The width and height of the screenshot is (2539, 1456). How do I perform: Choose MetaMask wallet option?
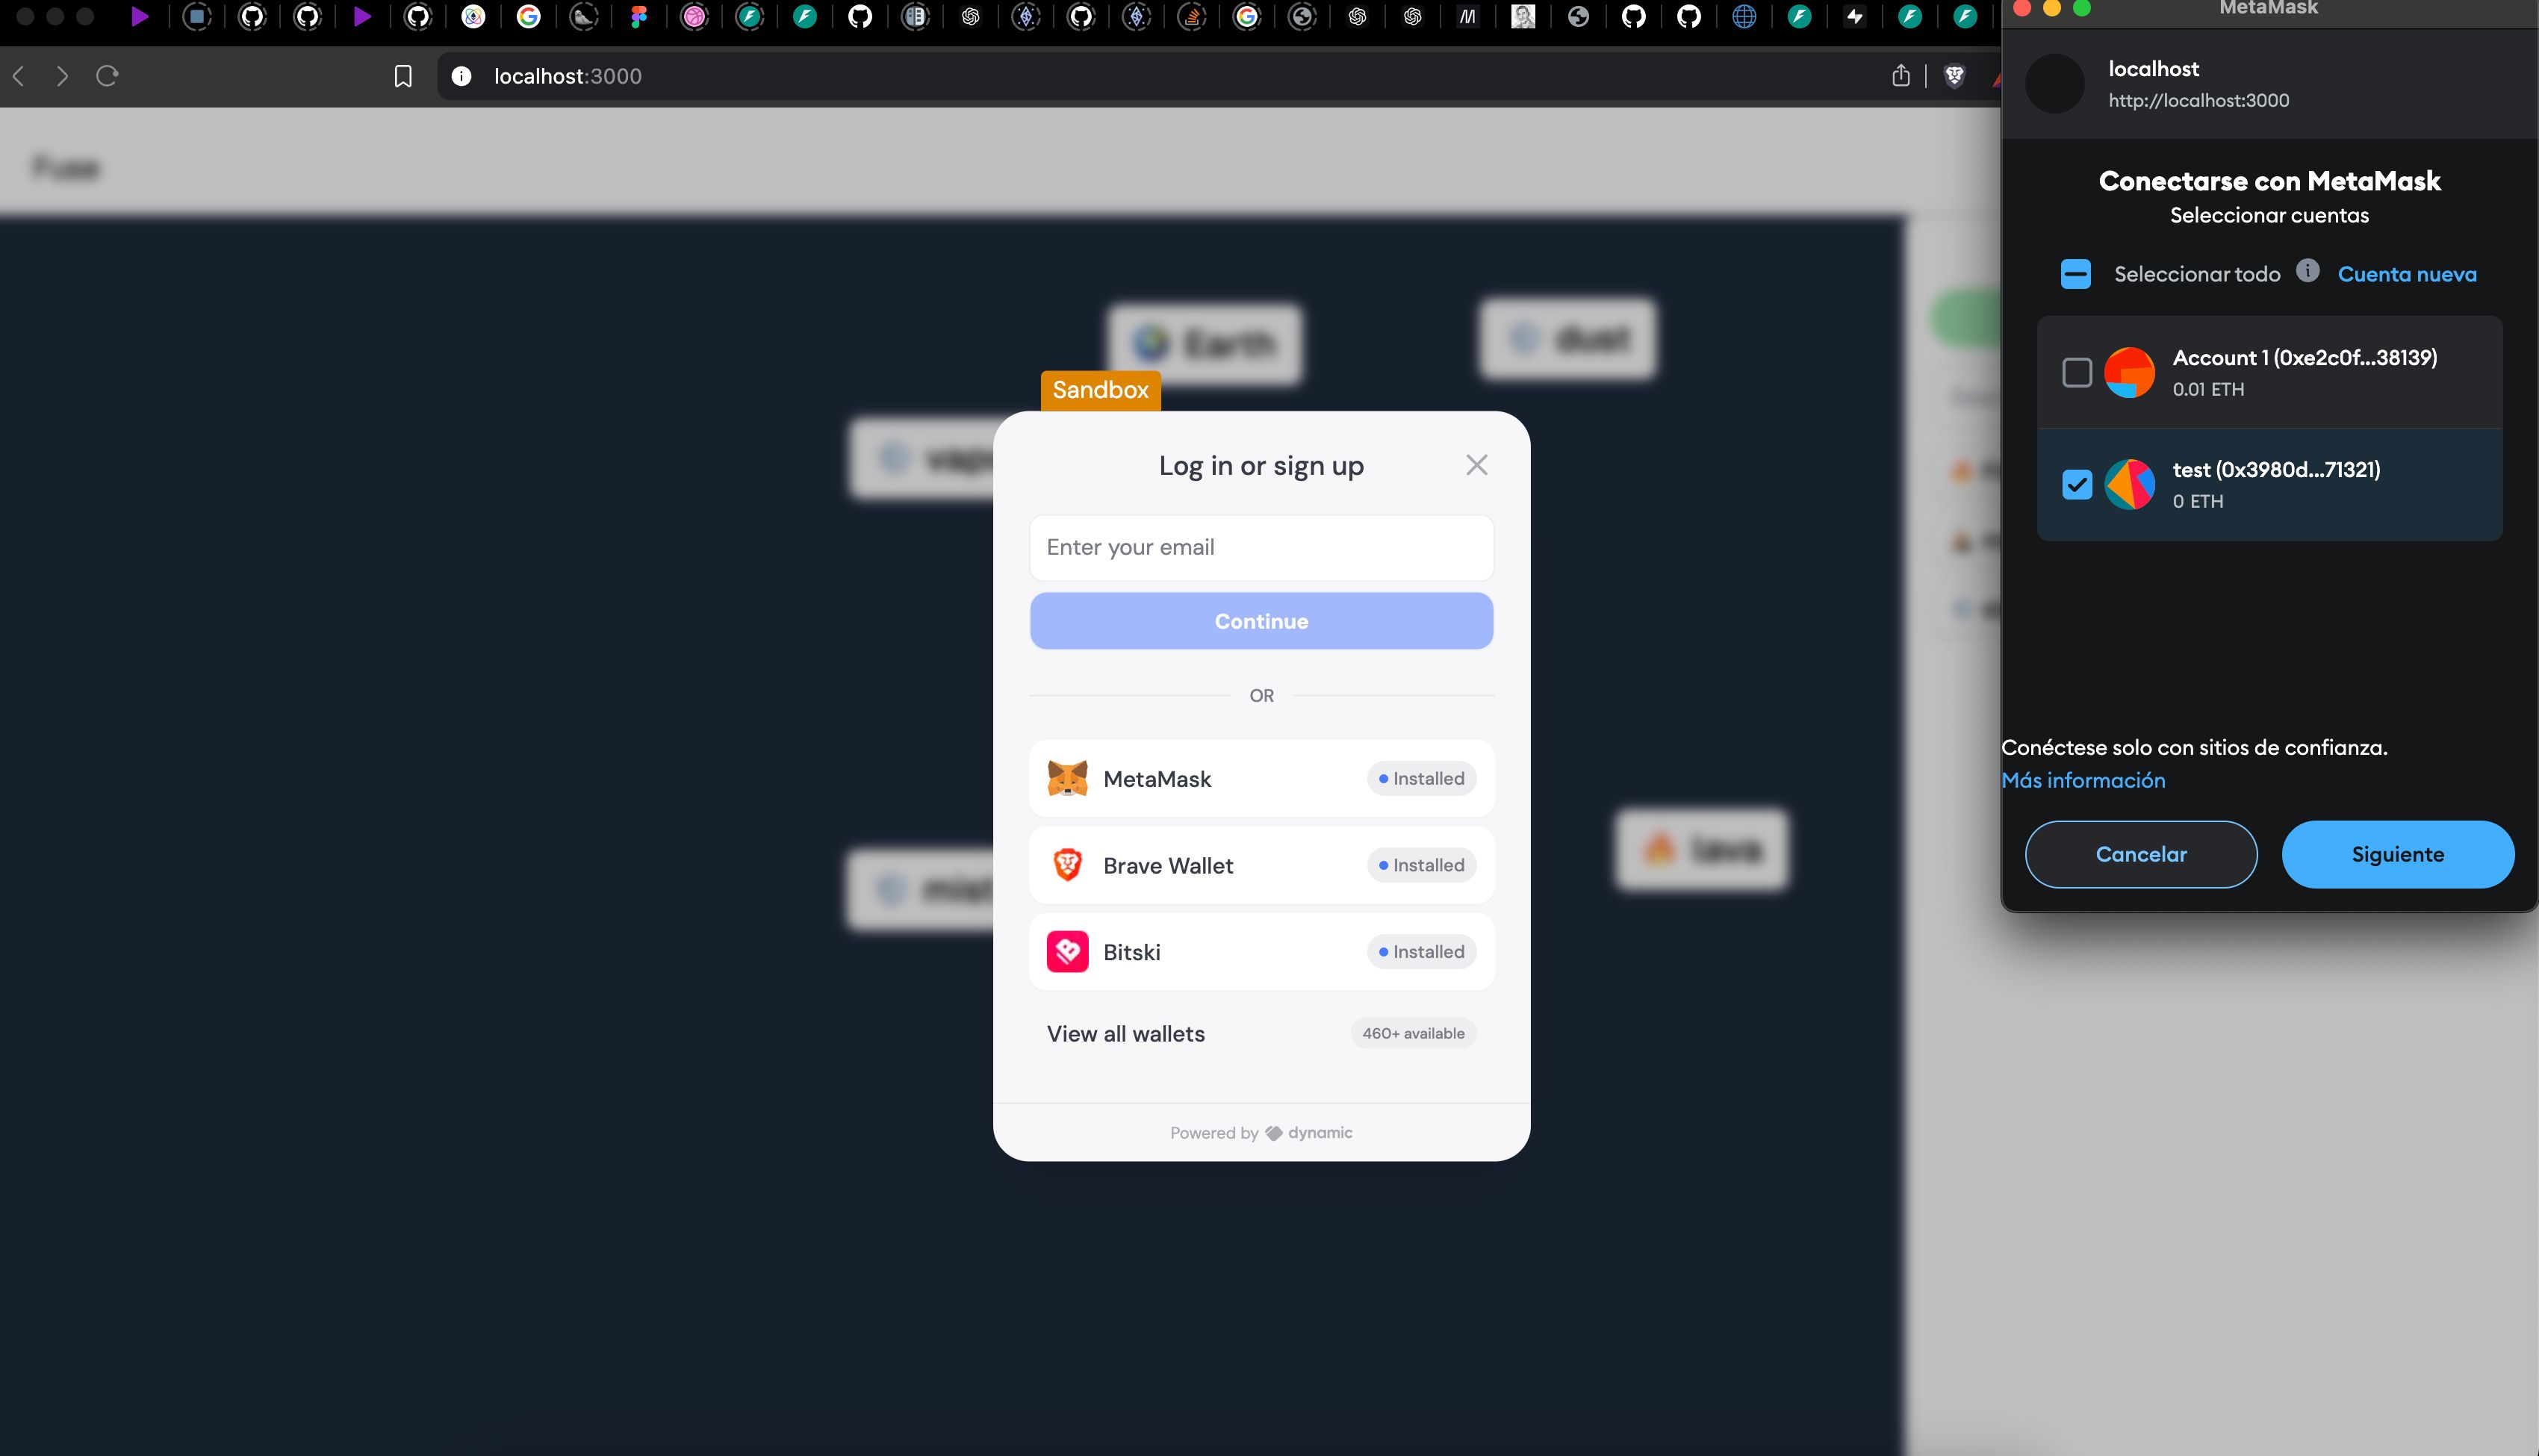[x=1261, y=778]
